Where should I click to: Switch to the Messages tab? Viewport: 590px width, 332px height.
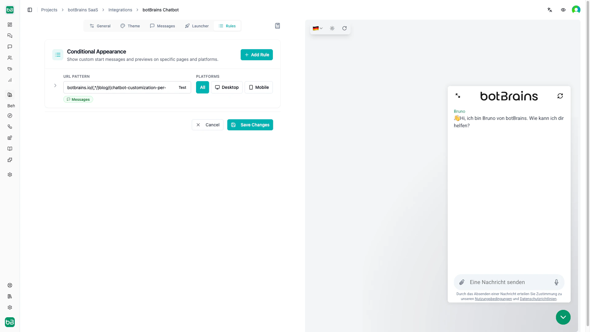click(x=162, y=26)
